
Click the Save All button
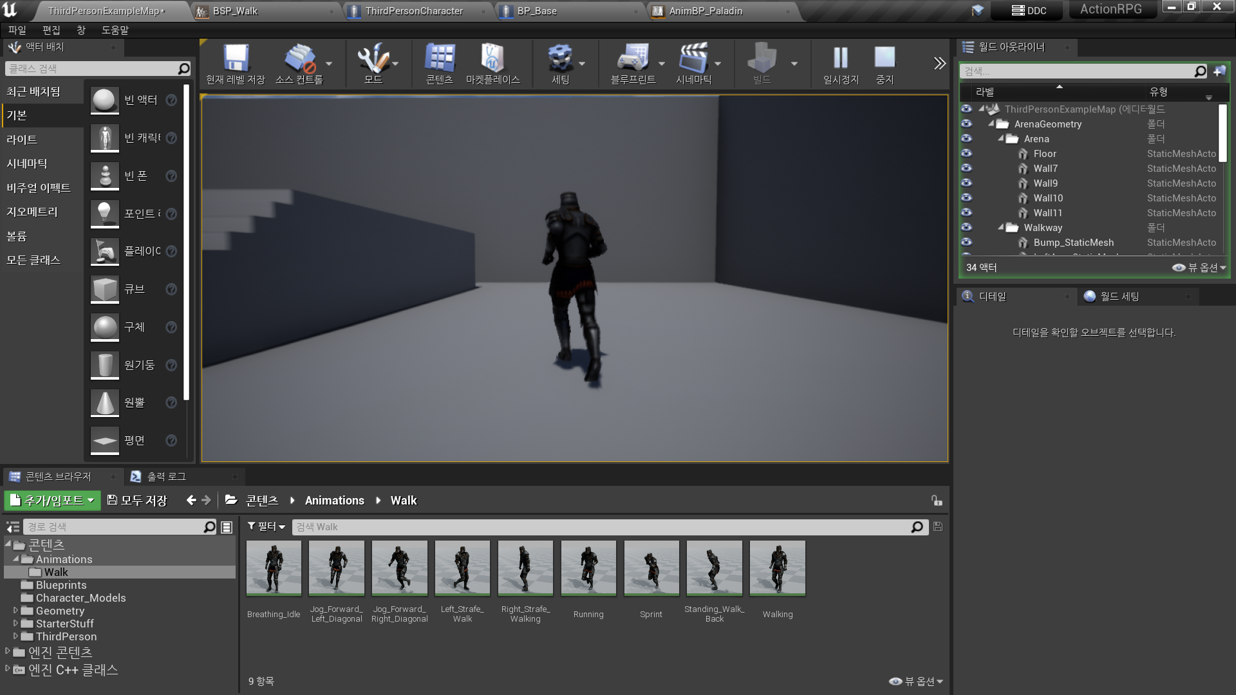click(x=137, y=501)
